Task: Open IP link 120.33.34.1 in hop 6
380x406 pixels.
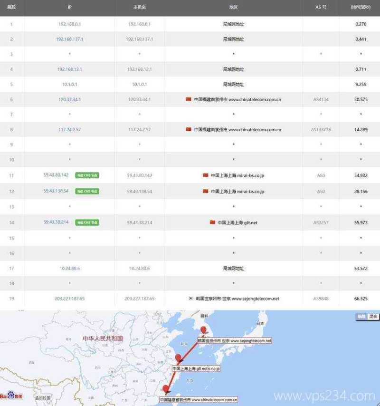Action: pos(69,99)
